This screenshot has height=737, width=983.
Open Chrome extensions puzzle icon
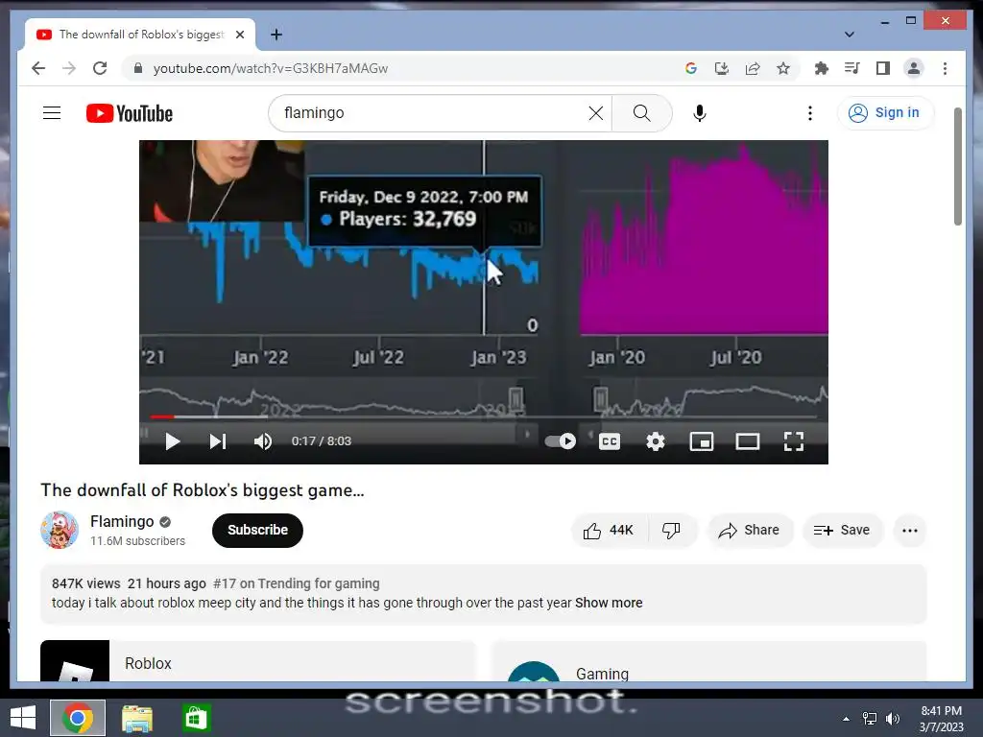pyautogui.click(x=822, y=68)
